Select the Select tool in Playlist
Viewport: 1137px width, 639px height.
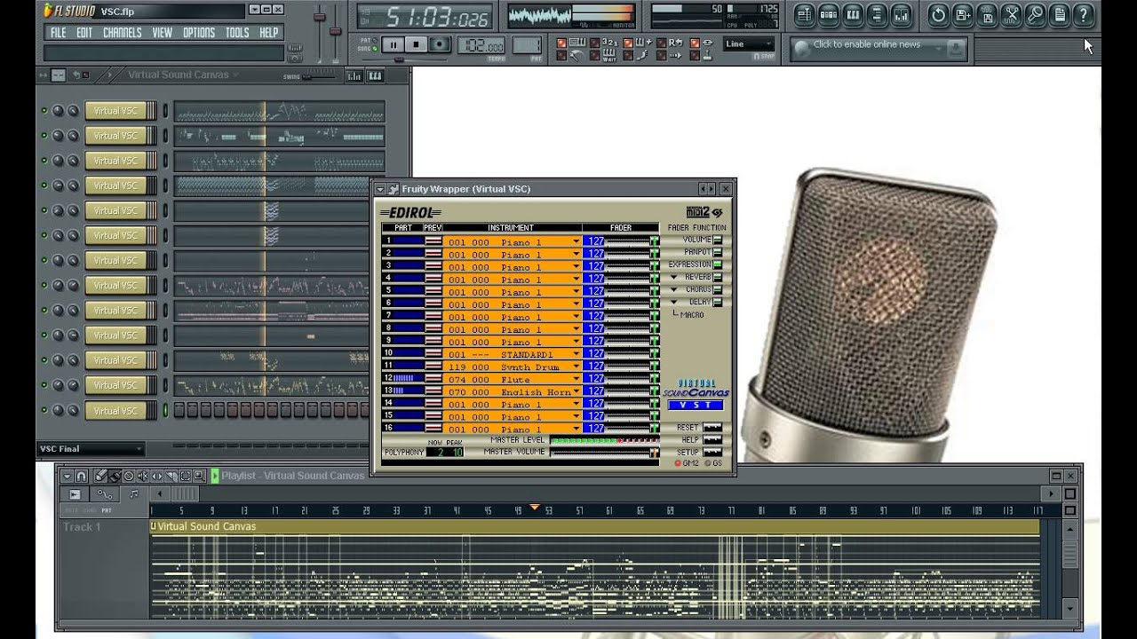pos(185,476)
